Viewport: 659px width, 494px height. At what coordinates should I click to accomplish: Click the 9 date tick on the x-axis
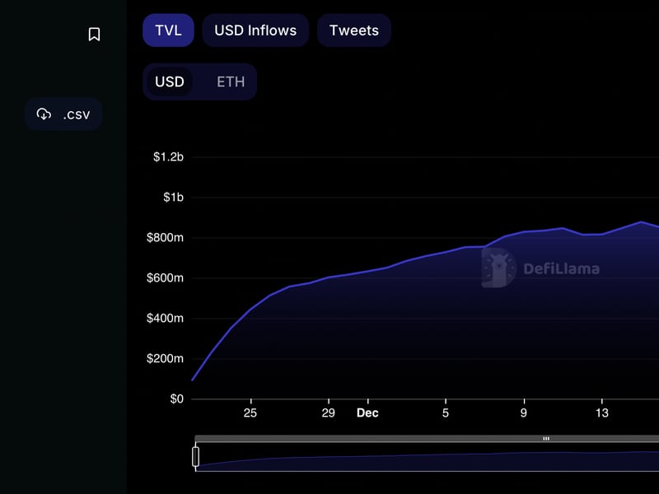coord(524,412)
